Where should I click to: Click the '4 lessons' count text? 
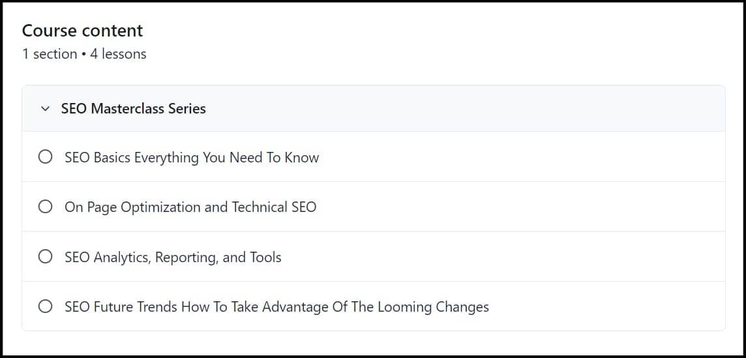(118, 54)
